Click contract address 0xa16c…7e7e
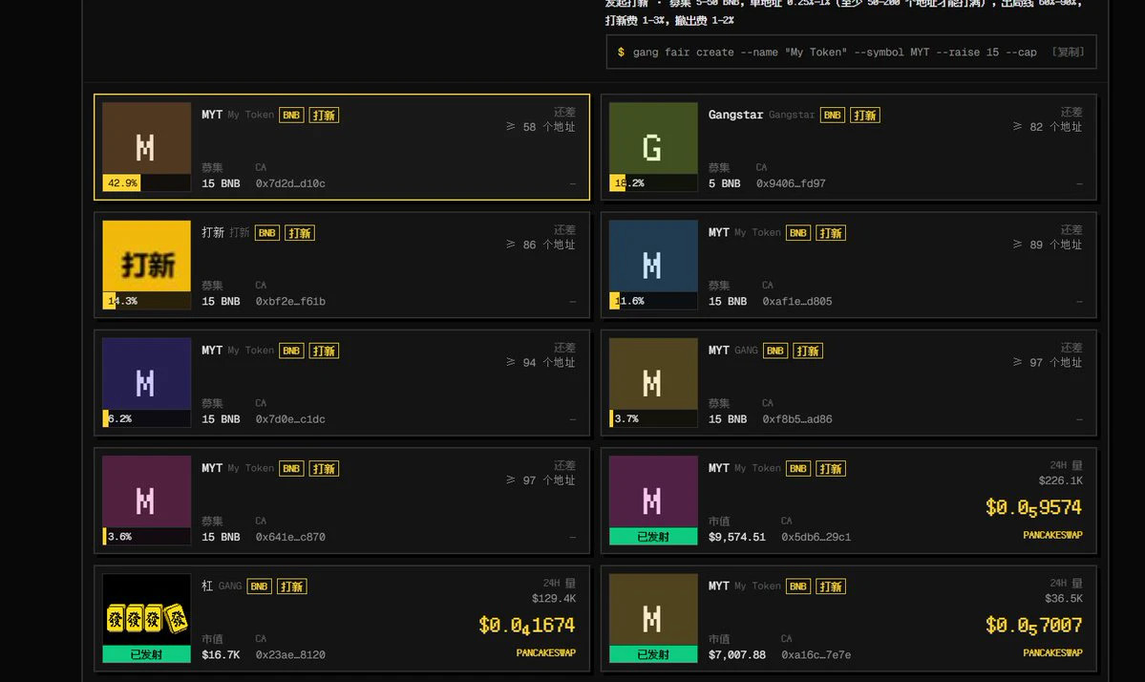The height and width of the screenshot is (682, 1145). (x=816, y=655)
